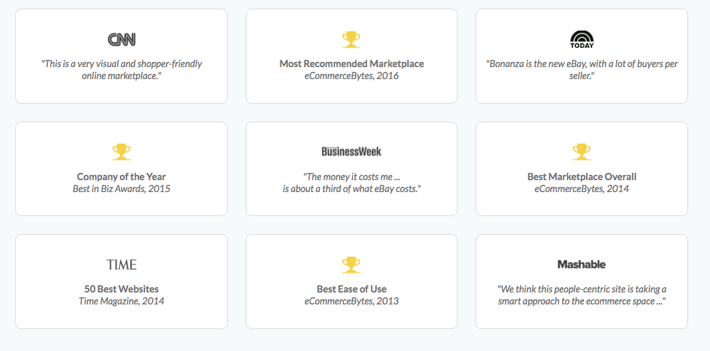Click the BusinessWeek eBay costs quote

352,183
